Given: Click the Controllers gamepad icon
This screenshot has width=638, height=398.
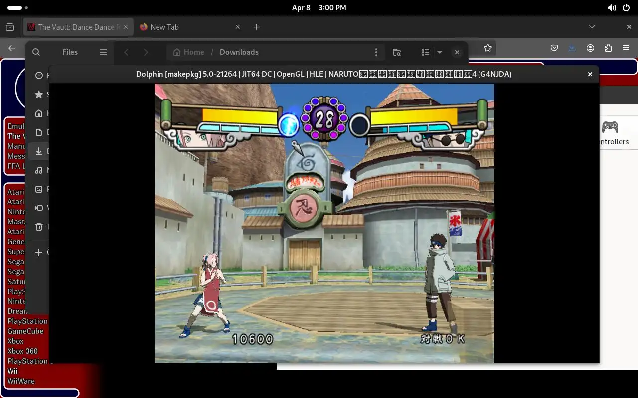Looking at the screenshot, I should (610, 127).
